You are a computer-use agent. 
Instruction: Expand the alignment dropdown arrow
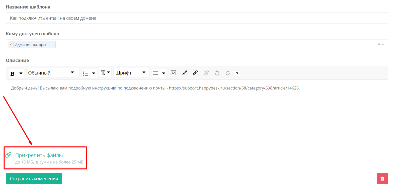tap(164, 73)
